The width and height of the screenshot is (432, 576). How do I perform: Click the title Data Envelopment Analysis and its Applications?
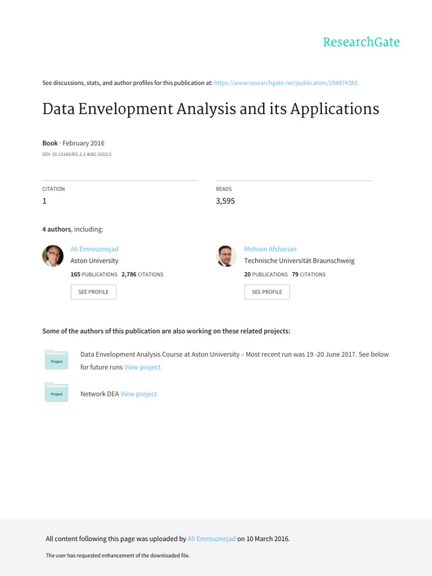210,109
